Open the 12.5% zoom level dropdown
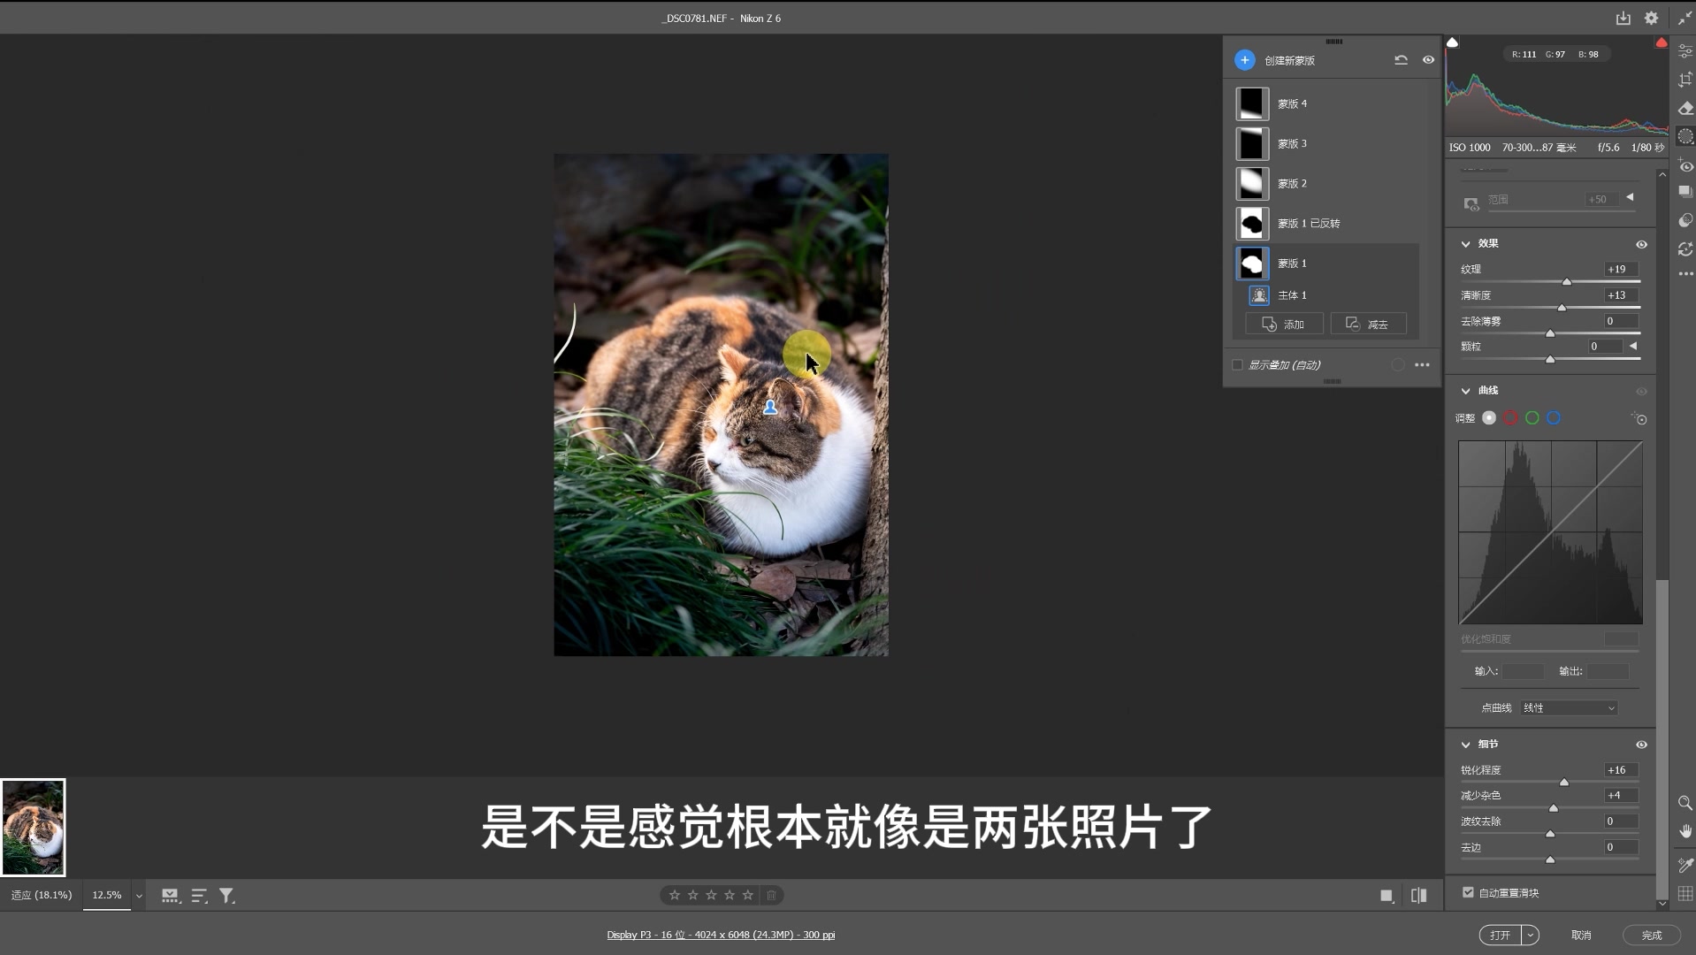1696x955 pixels. pos(139,895)
